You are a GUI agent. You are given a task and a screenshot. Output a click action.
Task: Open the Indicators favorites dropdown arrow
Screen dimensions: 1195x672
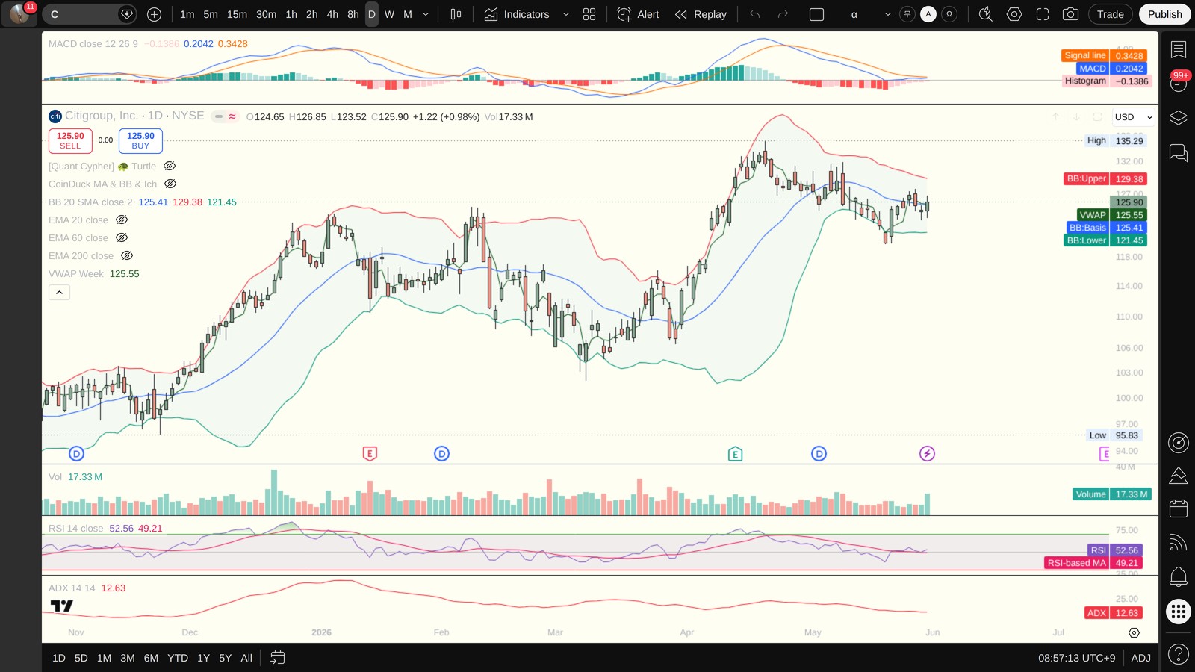click(x=565, y=14)
